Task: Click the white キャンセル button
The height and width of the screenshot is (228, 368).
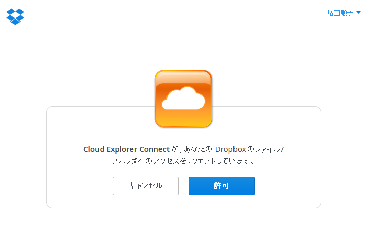Action: tap(146, 186)
